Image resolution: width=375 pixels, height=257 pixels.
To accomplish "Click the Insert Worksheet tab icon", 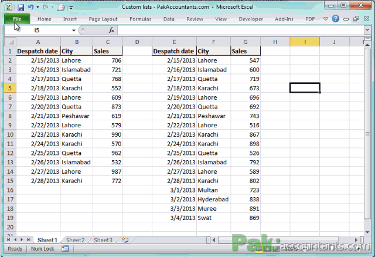I will (125, 240).
